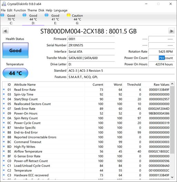
Task: Select Airflow Temperature raw value 00002C1B002C
Action: pos(159,151)
